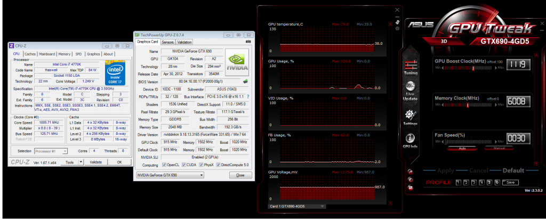Toggle the OpenCL checkbox
The image size is (546, 220).
[165, 164]
